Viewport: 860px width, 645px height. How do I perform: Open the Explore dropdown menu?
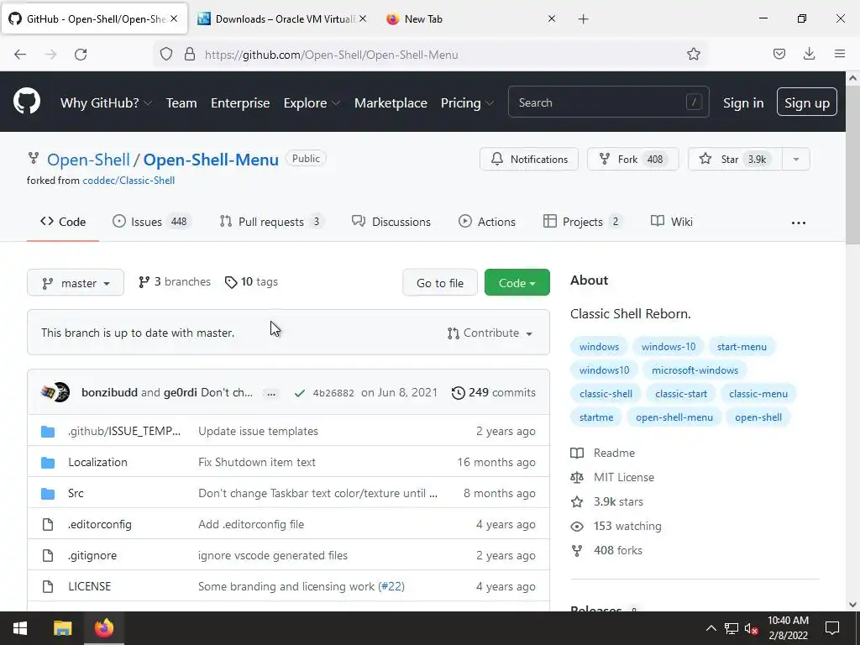point(312,103)
